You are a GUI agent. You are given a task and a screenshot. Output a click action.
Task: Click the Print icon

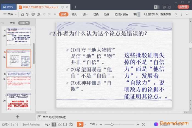click(33, 14)
